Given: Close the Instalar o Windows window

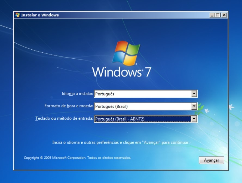Looking at the screenshot, I should 224,15.
